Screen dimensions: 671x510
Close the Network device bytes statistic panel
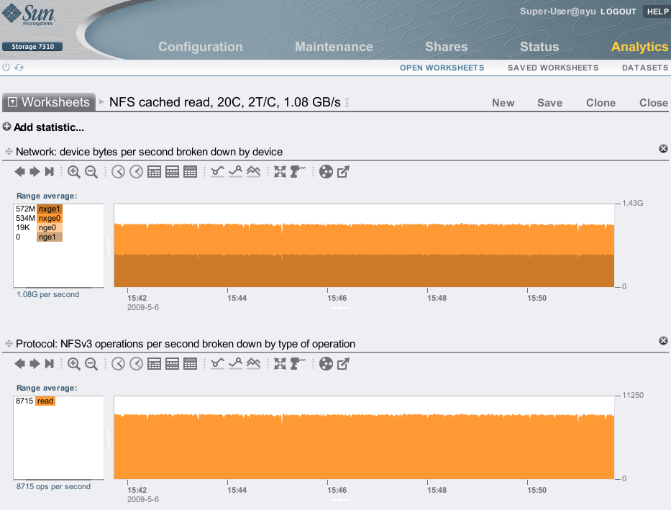663,148
